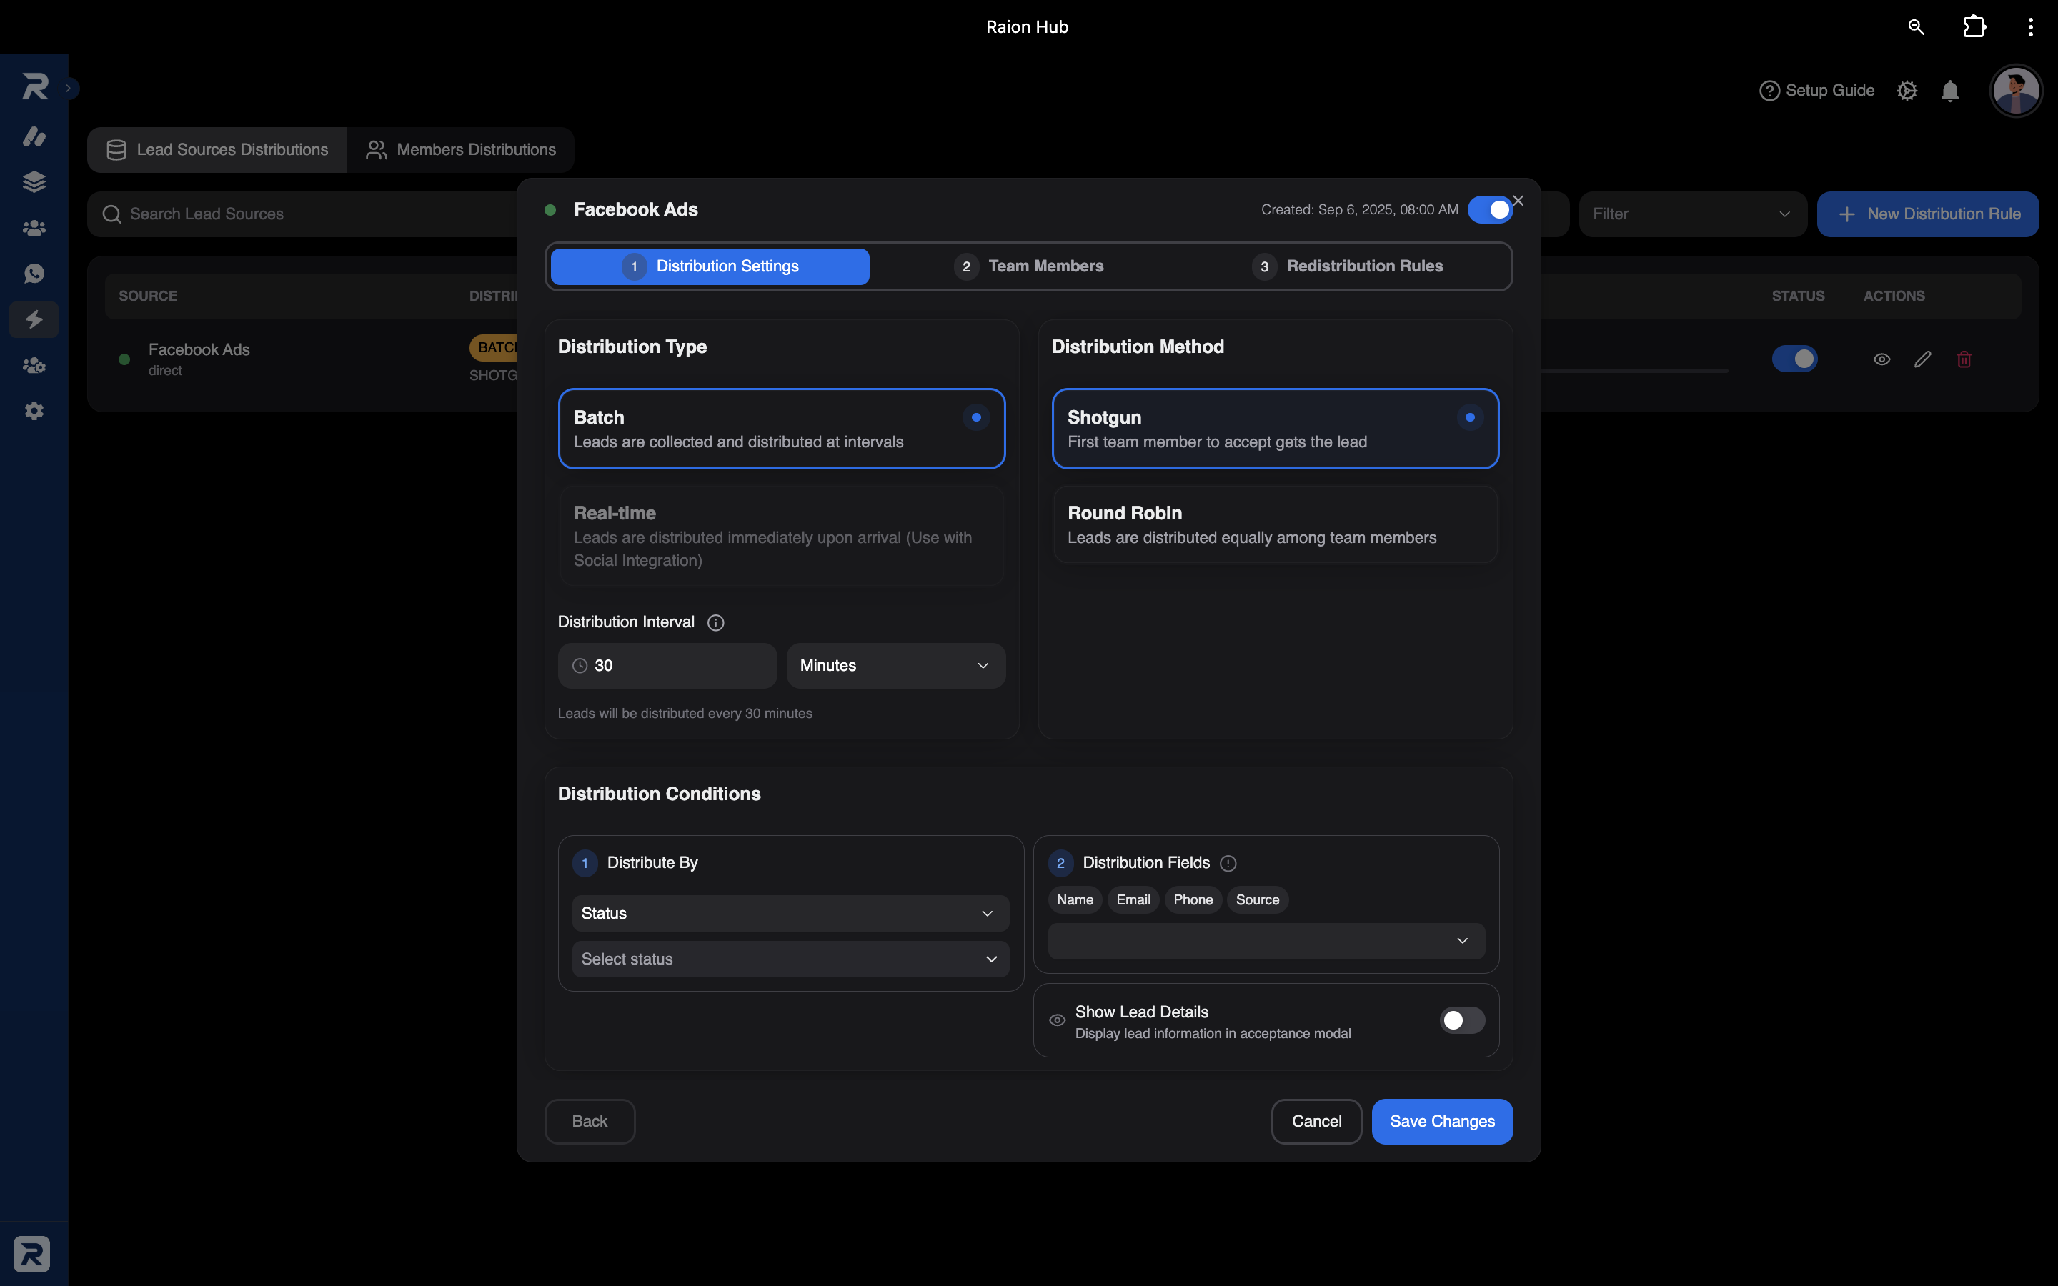Switch to Distribution Settings step

[x=710, y=266]
